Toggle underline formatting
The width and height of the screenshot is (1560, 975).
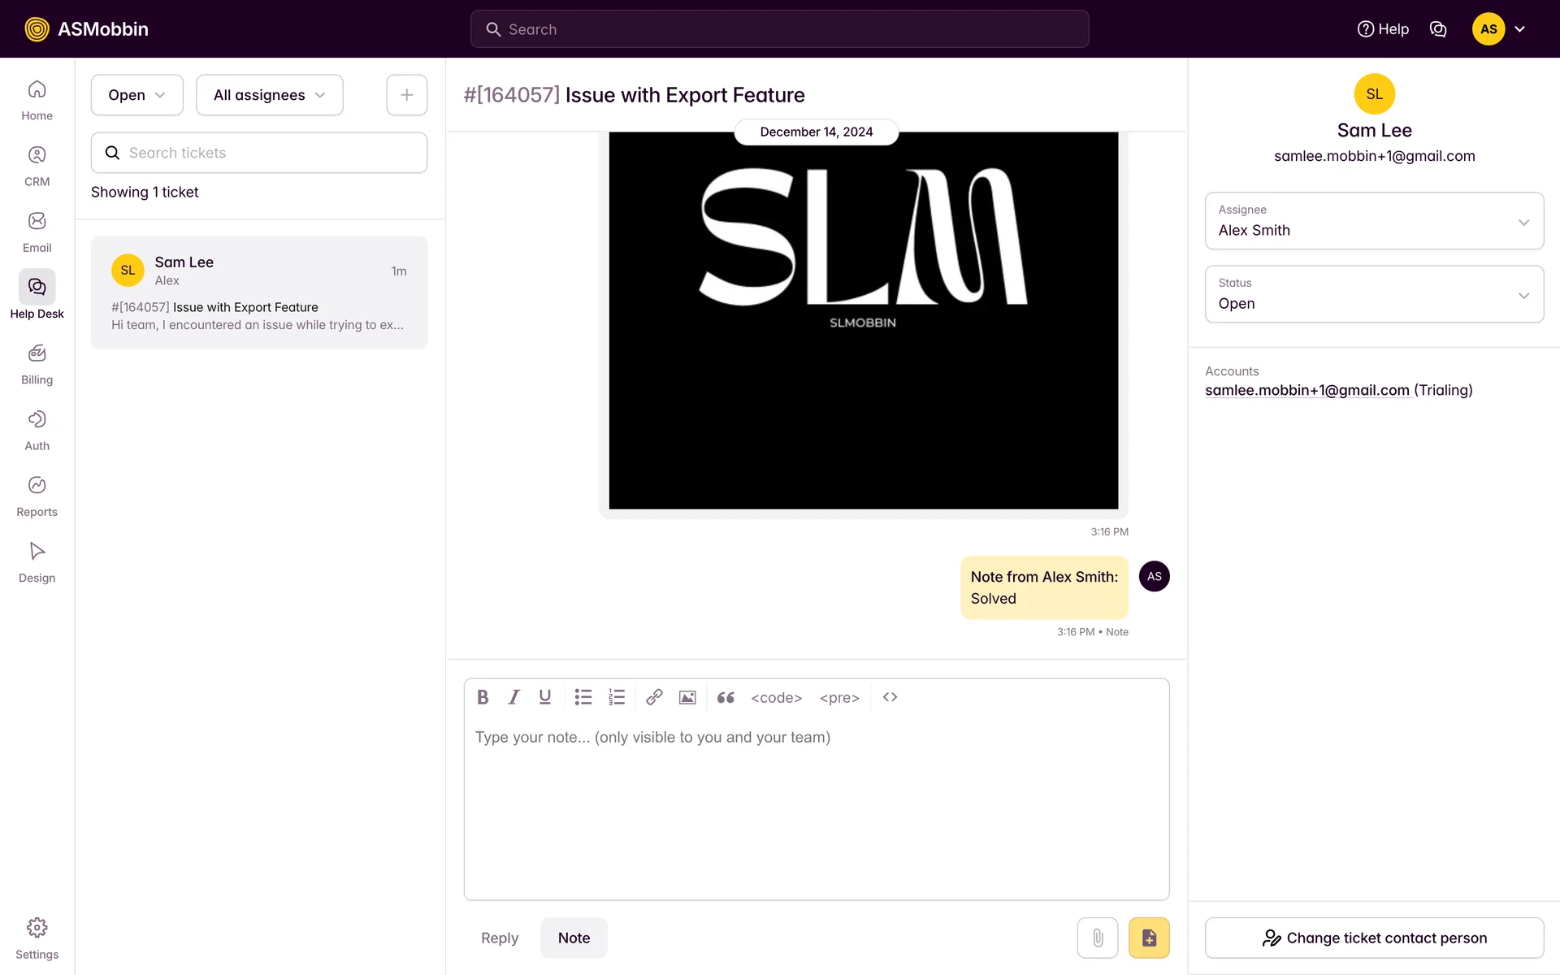click(x=545, y=697)
